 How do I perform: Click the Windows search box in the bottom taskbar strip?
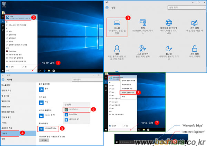coord(127,142)
